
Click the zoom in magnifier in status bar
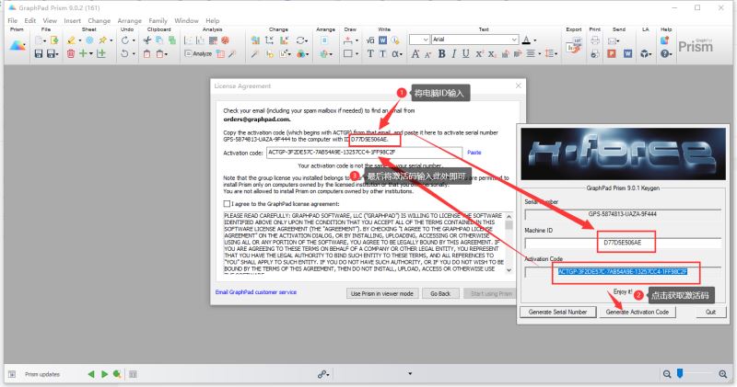tap(723, 374)
